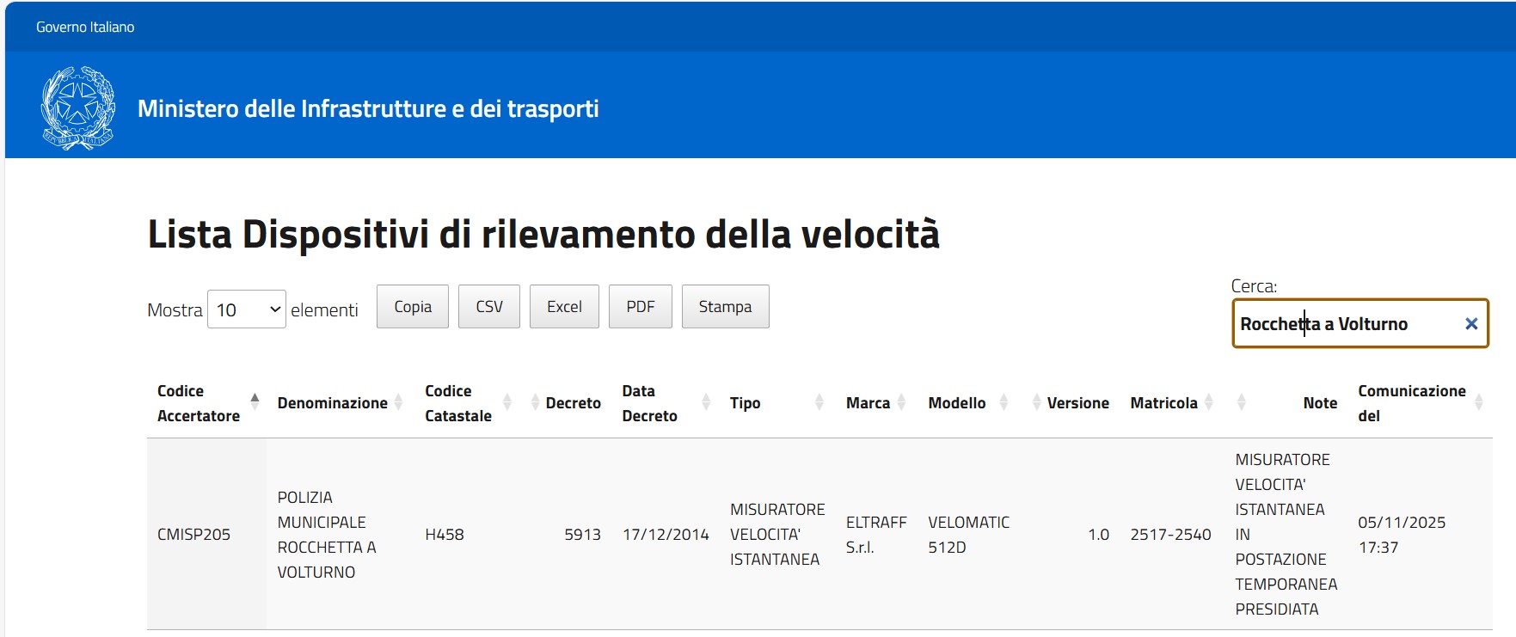This screenshot has height=637, width=1516.
Task: Click the Copia button
Action: coord(413,307)
